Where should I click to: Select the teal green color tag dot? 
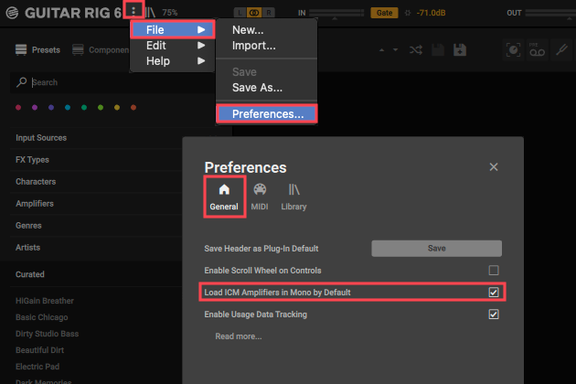(84, 107)
